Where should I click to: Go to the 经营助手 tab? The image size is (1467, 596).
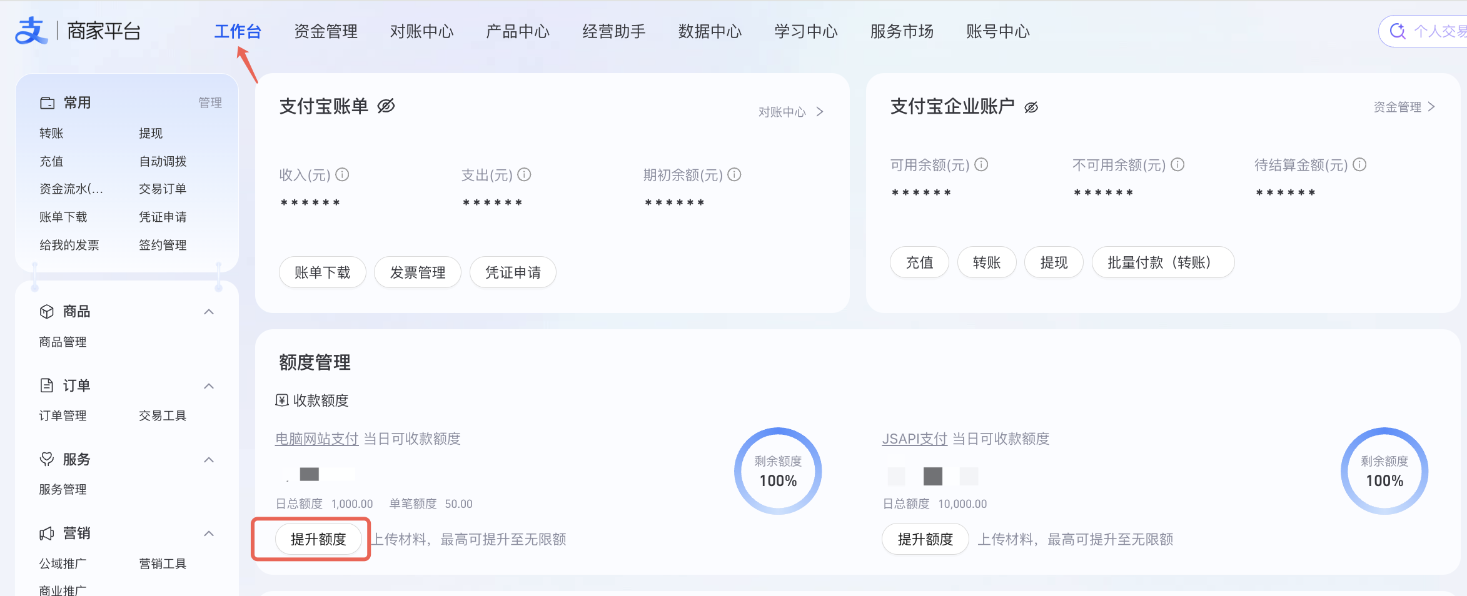(x=614, y=31)
